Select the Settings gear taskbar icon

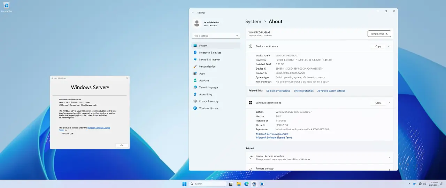pos(254,184)
